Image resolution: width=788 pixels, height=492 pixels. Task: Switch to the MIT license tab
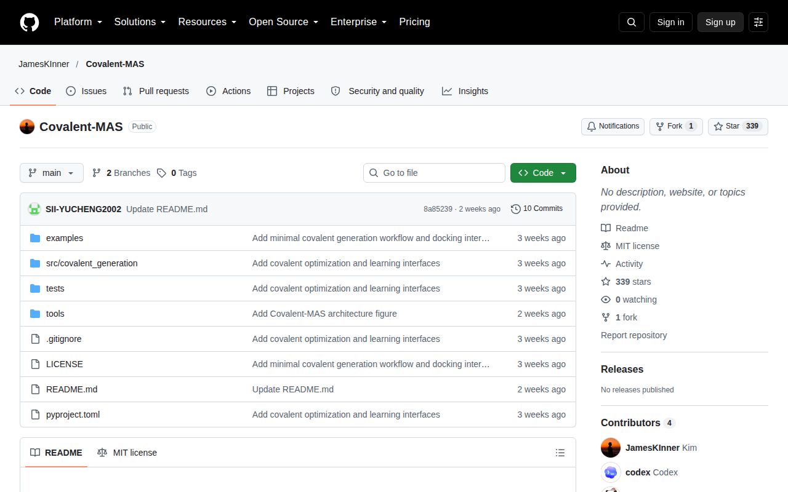[x=127, y=453]
